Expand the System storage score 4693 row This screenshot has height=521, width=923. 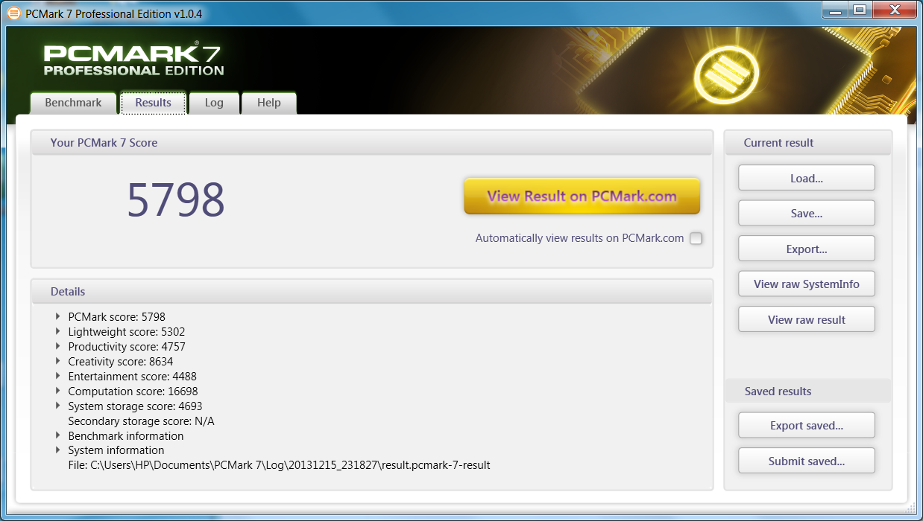click(x=58, y=406)
